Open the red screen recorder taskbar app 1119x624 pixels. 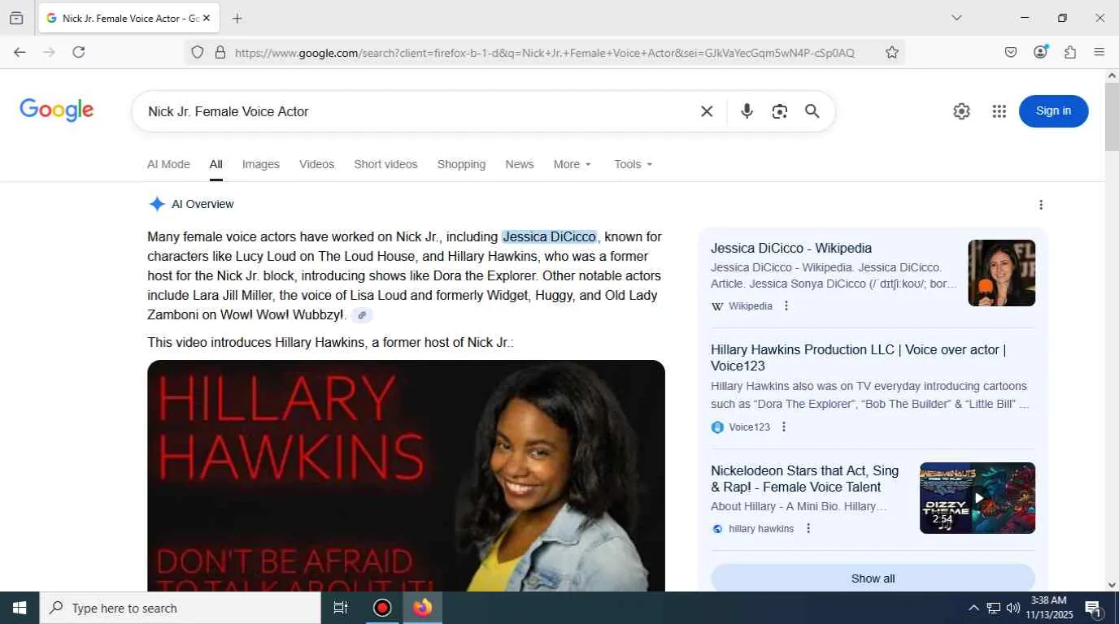point(382,608)
